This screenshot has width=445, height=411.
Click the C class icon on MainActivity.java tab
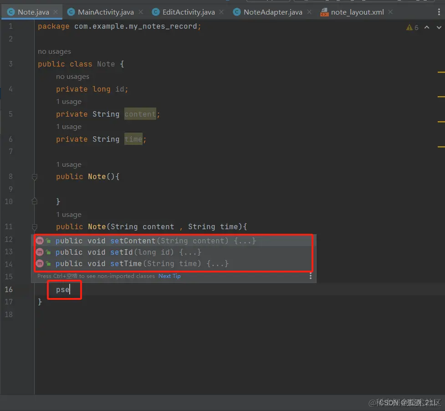click(71, 12)
